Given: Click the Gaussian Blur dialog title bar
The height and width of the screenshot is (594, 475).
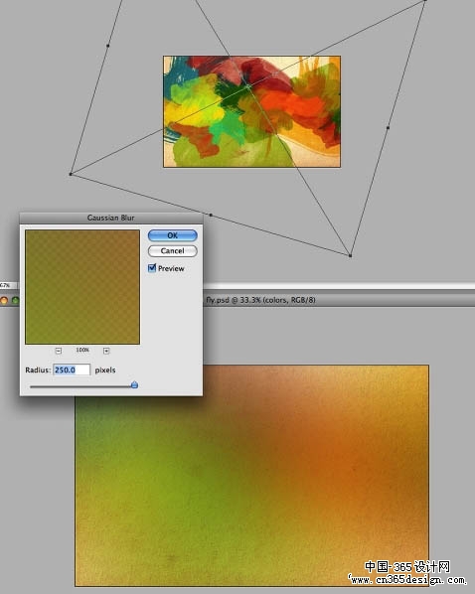Looking at the screenshot, I should pos(111,218).
